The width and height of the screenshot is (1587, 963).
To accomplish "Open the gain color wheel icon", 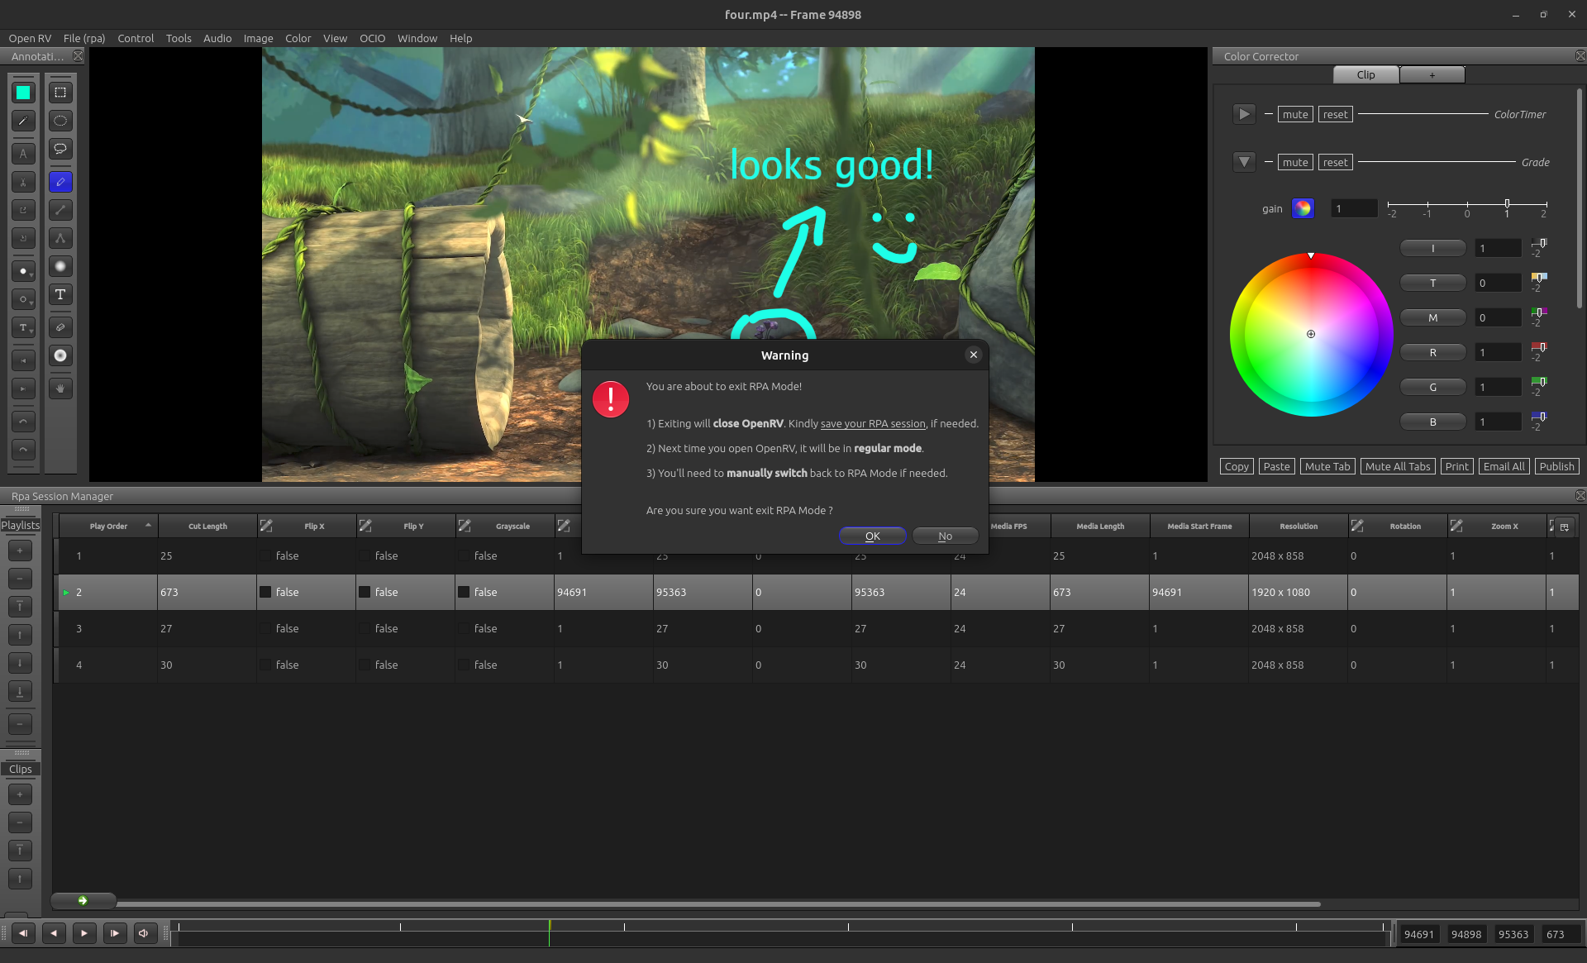I will [x=1303, y=208].
